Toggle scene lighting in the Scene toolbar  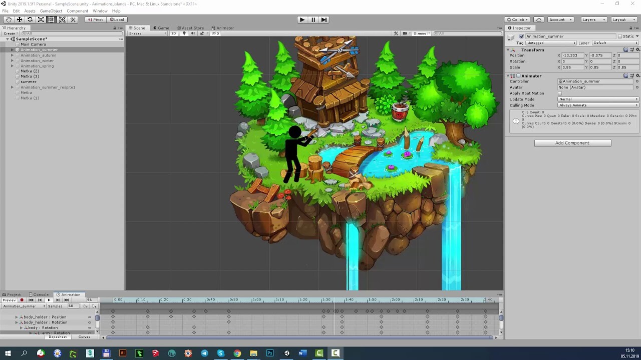(184, 33)
